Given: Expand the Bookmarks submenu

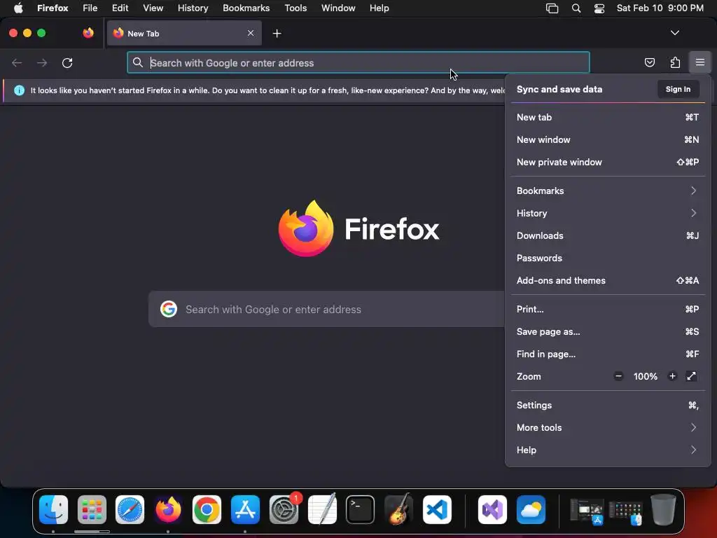Looking at the screenshot, I should pos(608,191).
